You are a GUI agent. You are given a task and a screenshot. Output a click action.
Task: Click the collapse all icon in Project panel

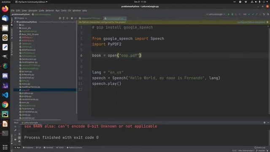tap(67, 18)
